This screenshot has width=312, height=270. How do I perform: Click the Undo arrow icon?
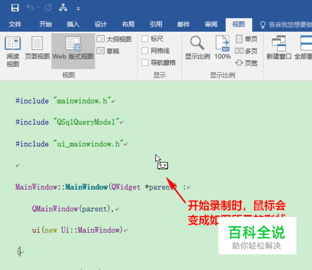[x=31, y=8]
